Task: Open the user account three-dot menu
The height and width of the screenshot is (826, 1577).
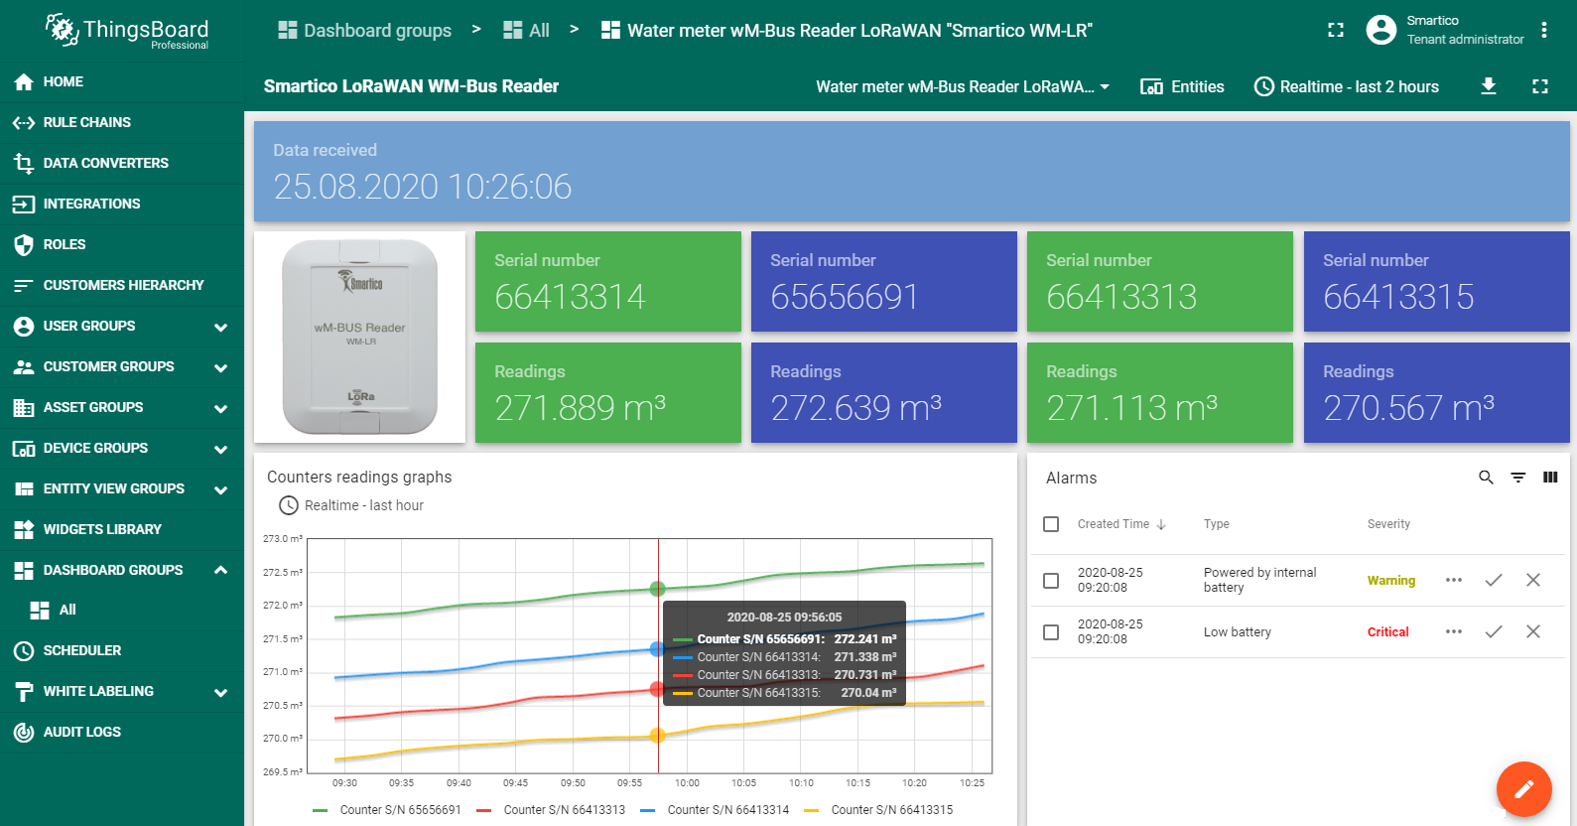Action: (x=1544, y=30)
